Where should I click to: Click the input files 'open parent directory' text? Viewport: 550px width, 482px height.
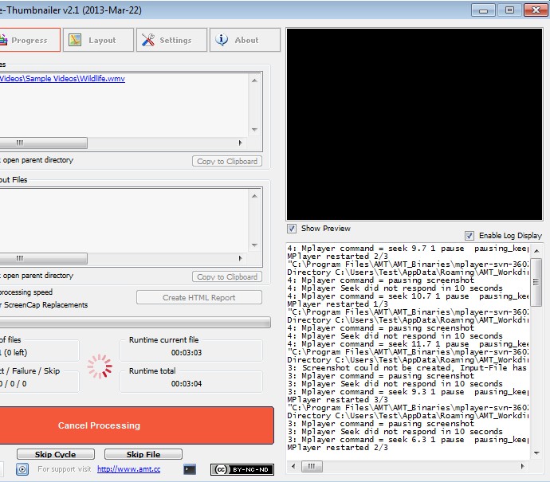[37, 160]
